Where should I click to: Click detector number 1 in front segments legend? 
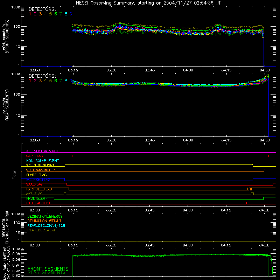(30, 14)
